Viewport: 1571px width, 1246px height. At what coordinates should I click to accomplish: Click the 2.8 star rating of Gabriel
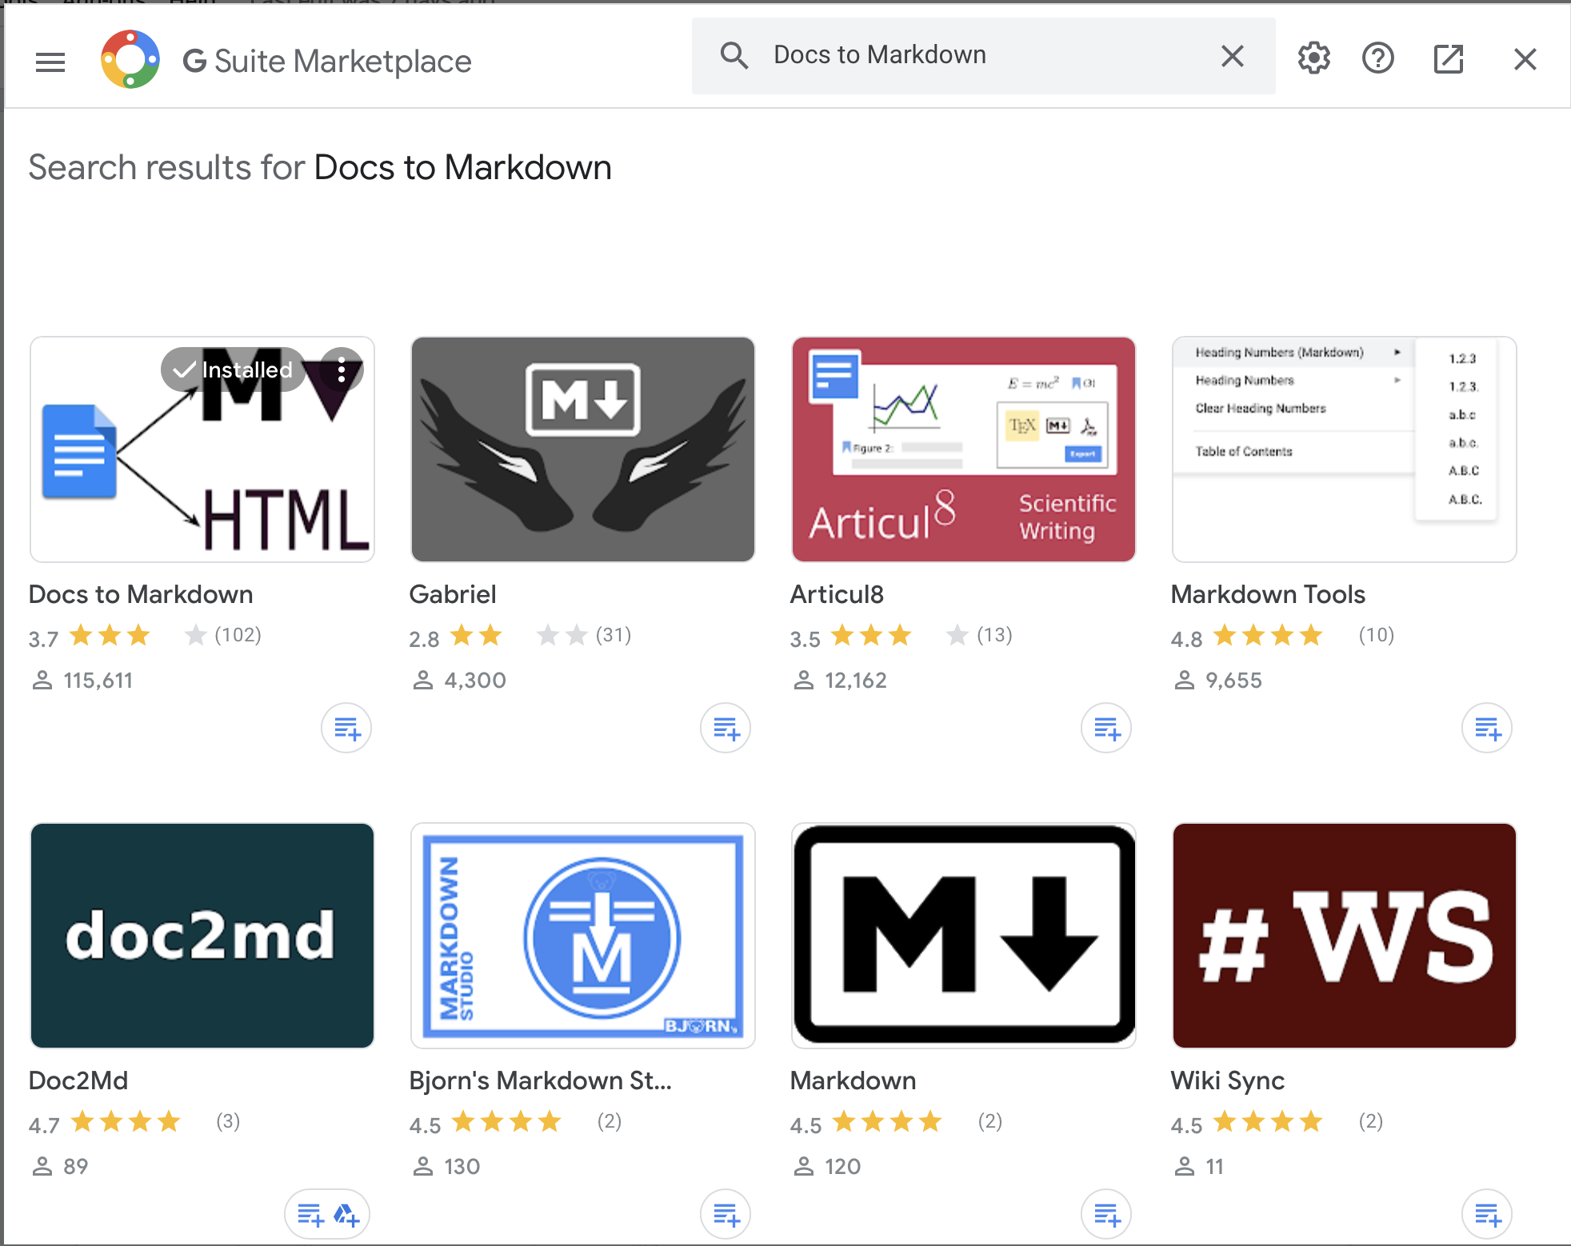pos(498,637)
